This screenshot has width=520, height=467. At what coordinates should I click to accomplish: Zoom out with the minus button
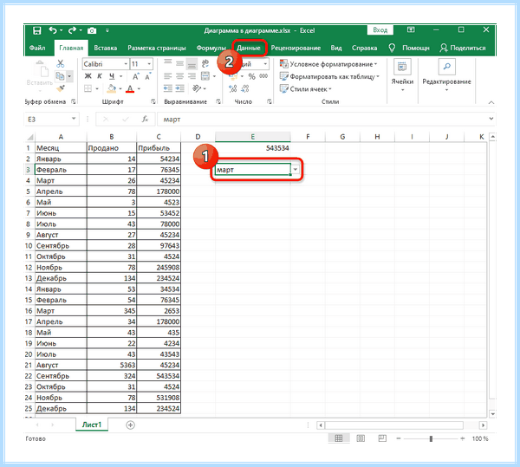[399, 438]
